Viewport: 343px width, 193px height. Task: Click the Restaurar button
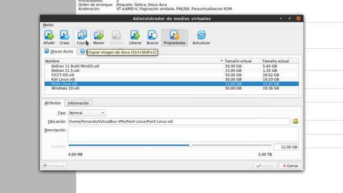coord(54,166)
